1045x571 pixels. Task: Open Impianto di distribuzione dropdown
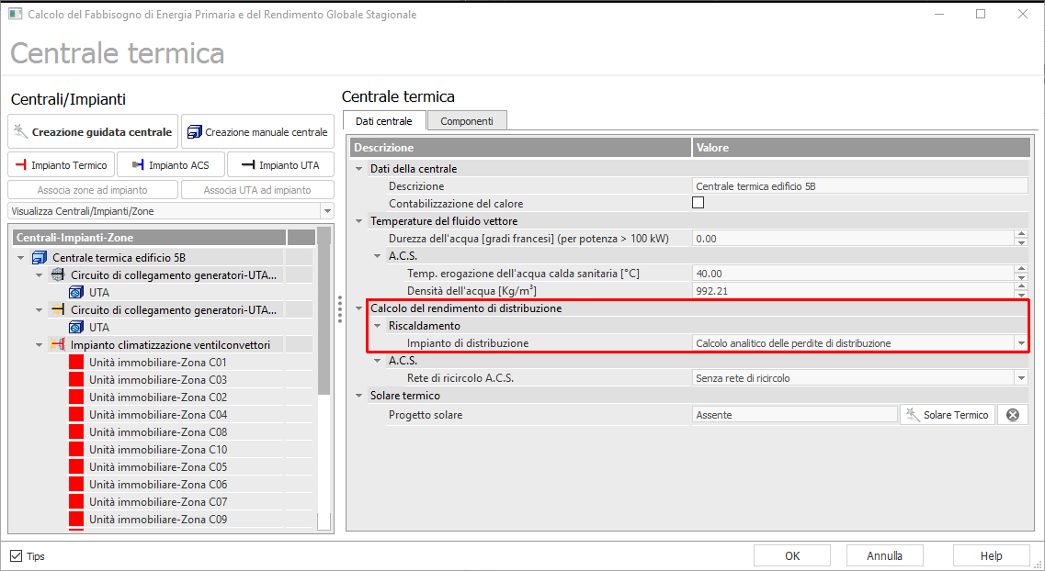tap(1020, 343)
